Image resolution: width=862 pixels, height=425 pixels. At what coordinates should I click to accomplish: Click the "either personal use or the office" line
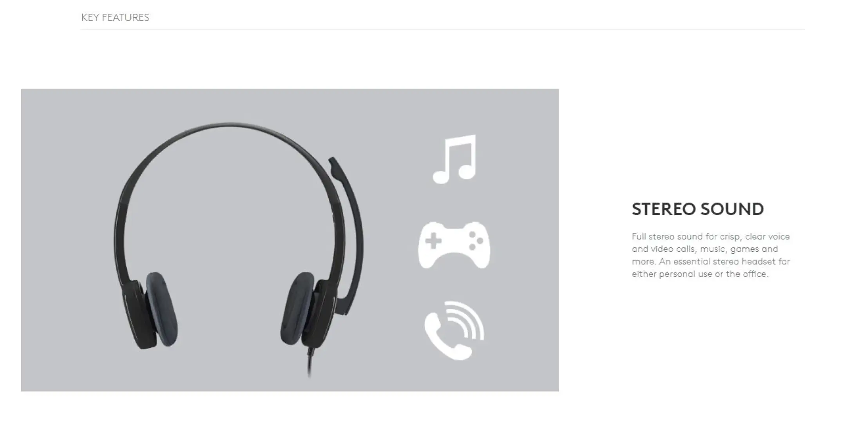pos(700,274)
